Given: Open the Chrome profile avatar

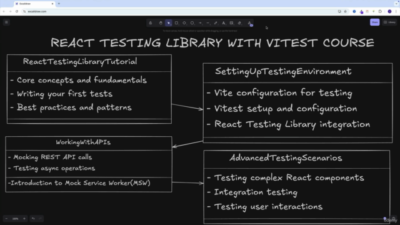Looking at the screenshot, I should [x=389, y=11].
